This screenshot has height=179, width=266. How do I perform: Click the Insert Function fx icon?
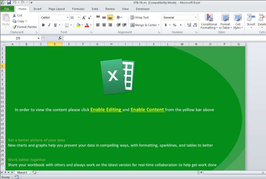click(x=60, y=38)
